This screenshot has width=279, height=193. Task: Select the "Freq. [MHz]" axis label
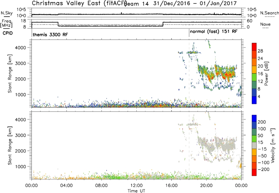pos(7,23)
